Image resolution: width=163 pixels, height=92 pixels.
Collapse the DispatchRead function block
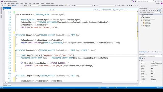click(15, 76)
